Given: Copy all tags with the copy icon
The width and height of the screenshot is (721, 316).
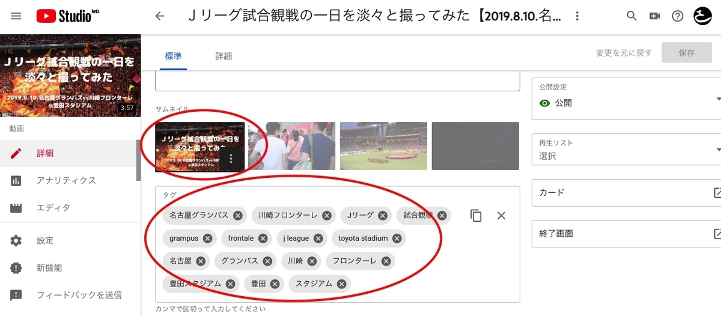Looking at the screenshot, I should pos(476,216).
